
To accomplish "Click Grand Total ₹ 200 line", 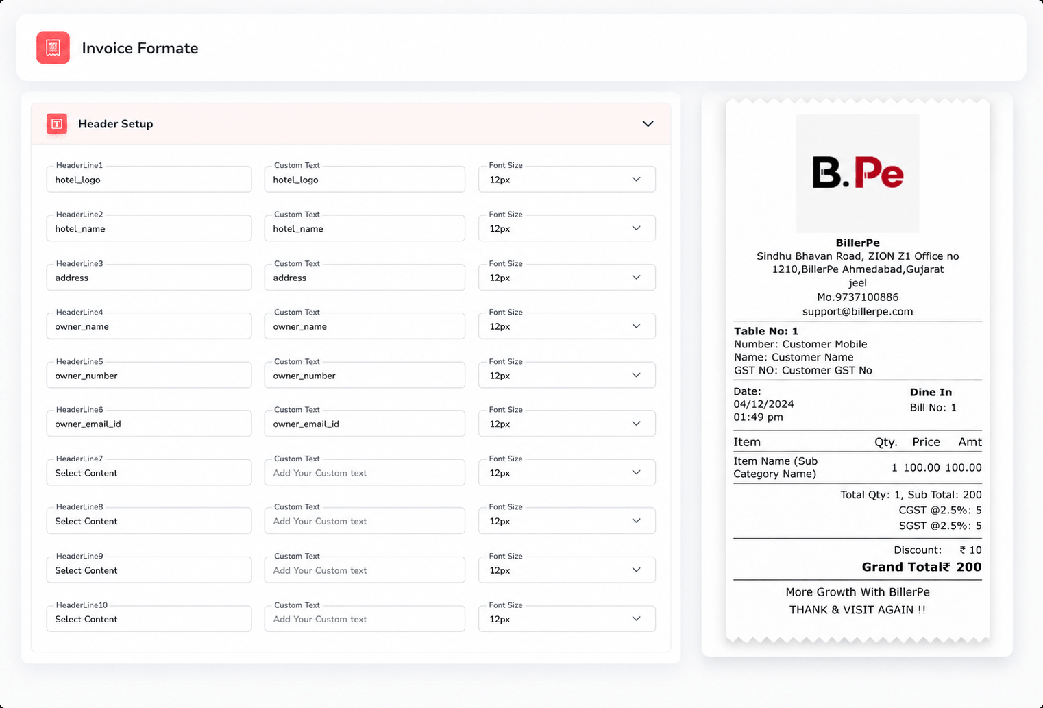I will [922, 567].
